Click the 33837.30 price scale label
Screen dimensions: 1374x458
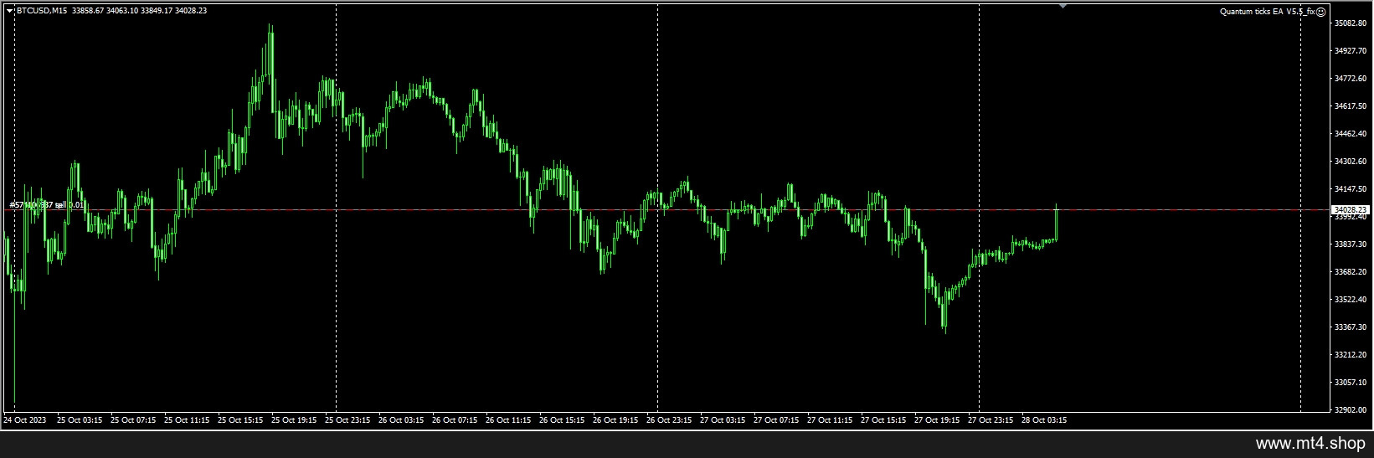tap(1351, 244)
